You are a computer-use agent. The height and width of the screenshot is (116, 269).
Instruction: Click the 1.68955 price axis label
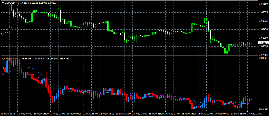point(263,12)
